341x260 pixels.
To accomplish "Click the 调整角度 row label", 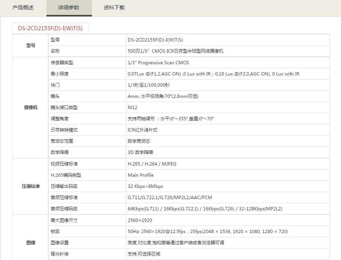I will [60, 119].
